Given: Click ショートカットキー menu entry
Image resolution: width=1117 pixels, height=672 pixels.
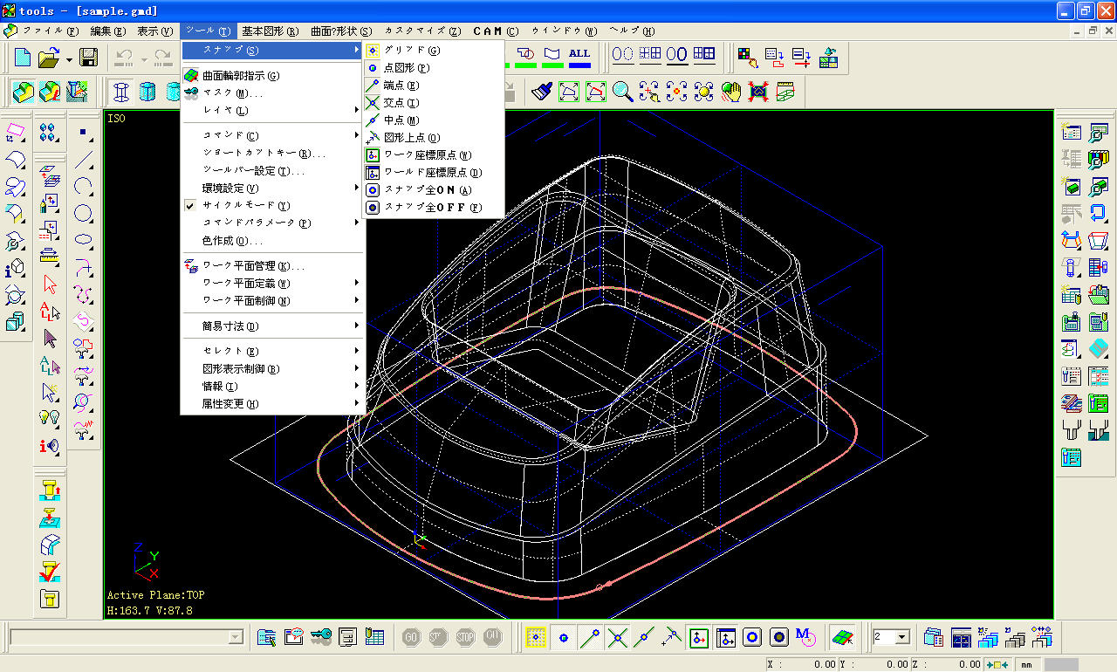Looking at the screenshot, I should click(x=273, y=153).
